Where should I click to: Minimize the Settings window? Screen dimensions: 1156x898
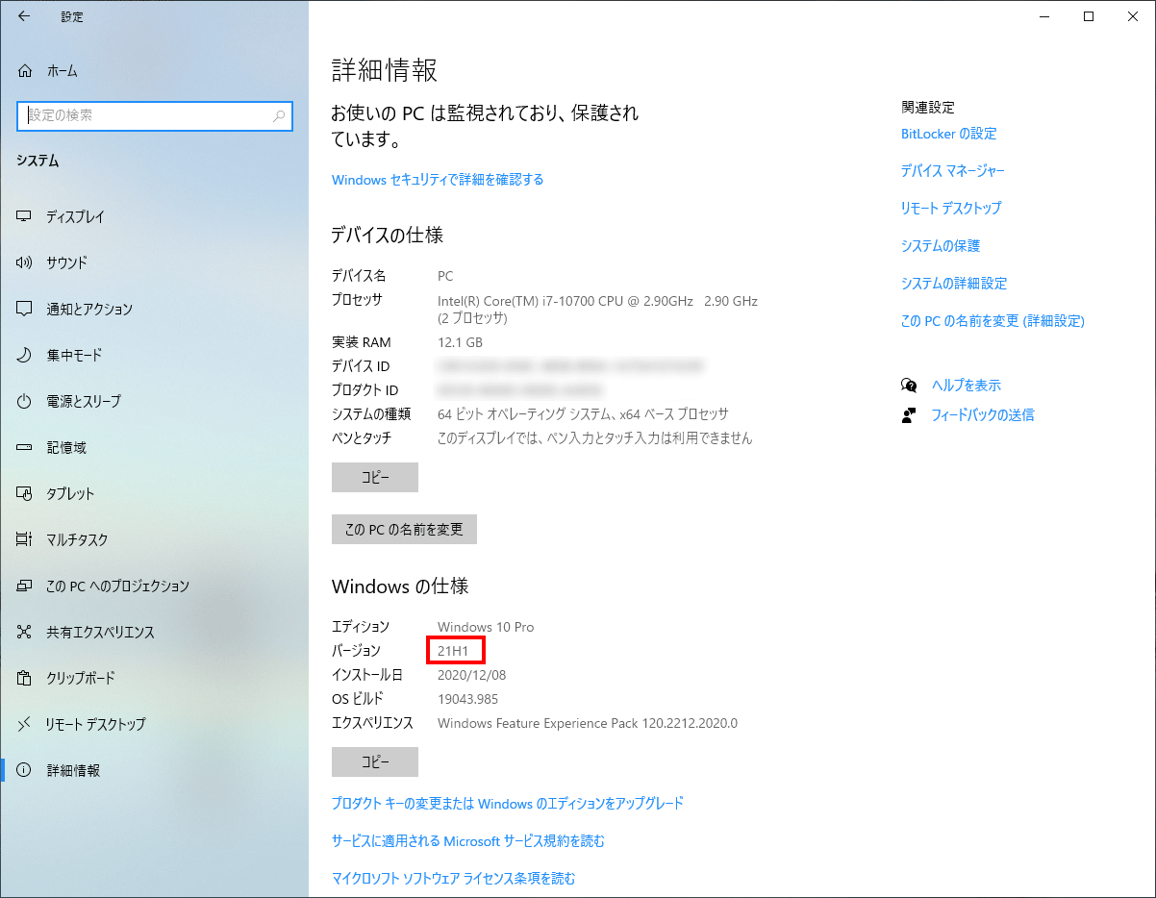click(x=1044, y=16)
